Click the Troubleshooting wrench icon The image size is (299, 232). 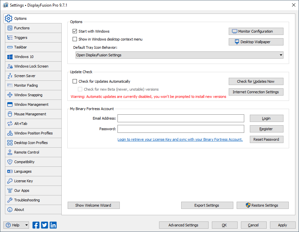coord(10,200)
